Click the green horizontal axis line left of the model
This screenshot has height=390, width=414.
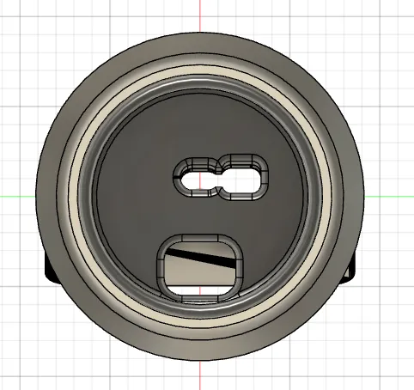click(18, 197)
